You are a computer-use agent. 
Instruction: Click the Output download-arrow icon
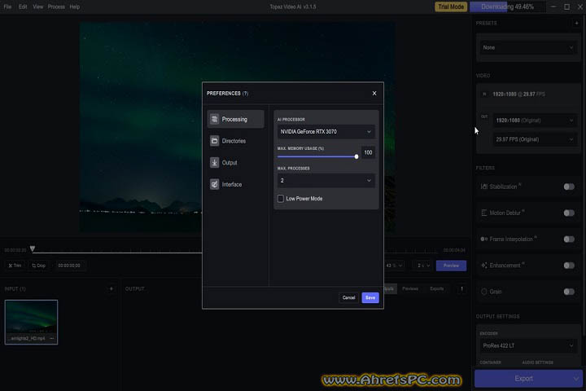click(x=214, y=162)
